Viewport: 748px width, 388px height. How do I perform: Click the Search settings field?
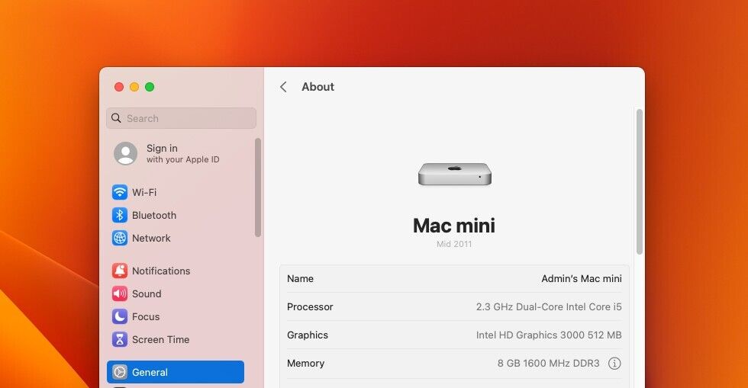182,118
